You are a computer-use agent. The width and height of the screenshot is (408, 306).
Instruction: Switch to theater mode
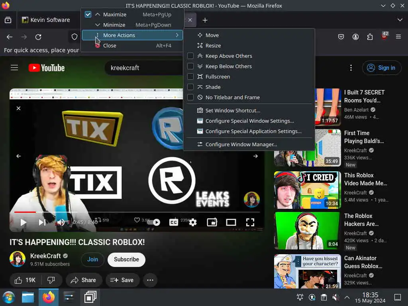click(x=231, y=222)
